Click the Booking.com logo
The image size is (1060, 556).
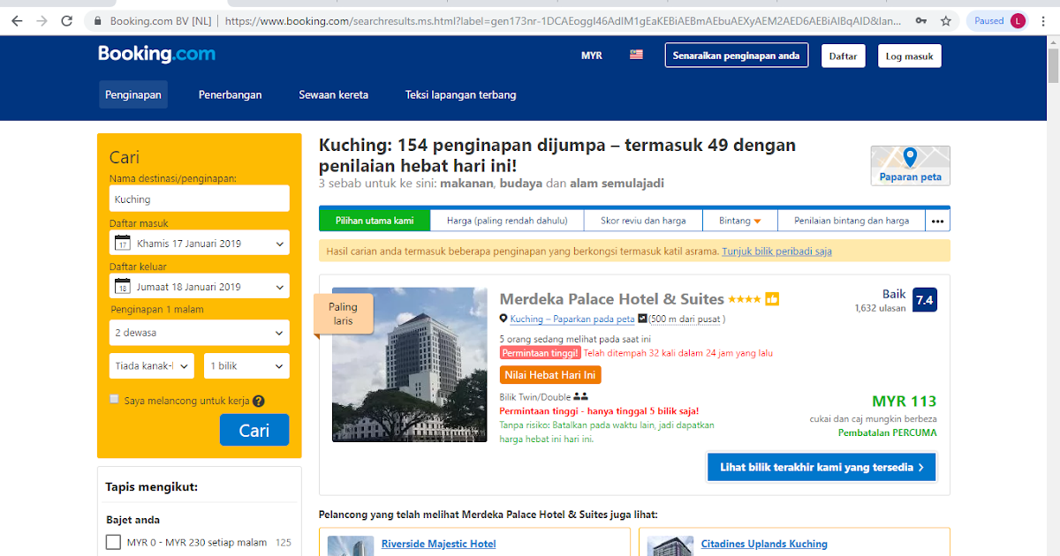click(x=156, y=54)
